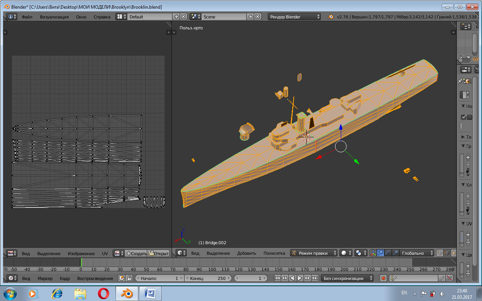Screen dimensions: 482x301
Task: Click the Конец end frame field
Action: [207, 278]
